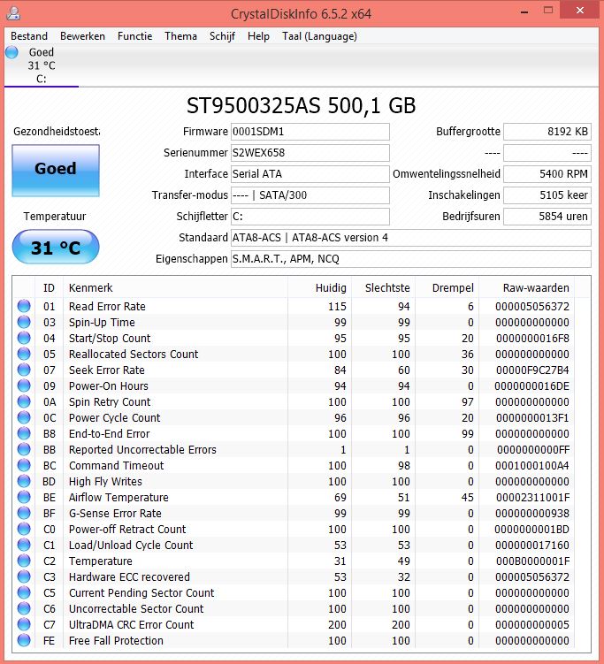Click status orb for End-to-End Error row
Image resolution: width=604 pixels, height=664 pixels.
click(x=24, y=433)
